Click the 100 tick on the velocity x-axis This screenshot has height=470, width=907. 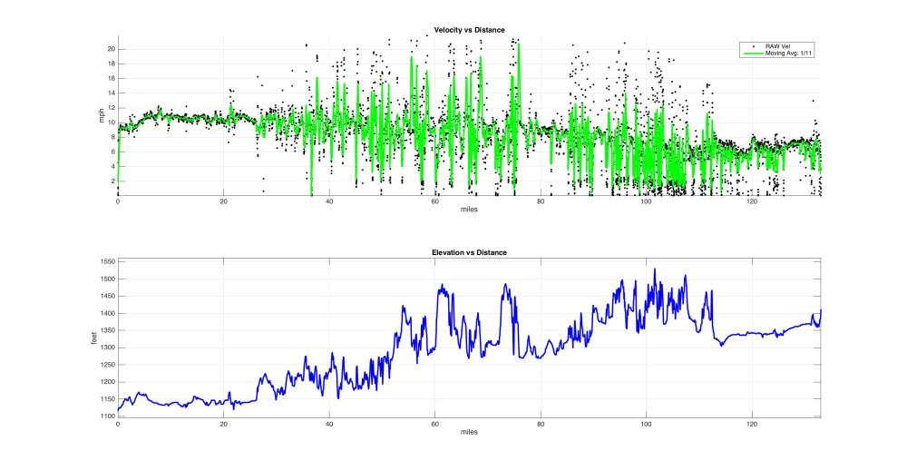point(646,202)
